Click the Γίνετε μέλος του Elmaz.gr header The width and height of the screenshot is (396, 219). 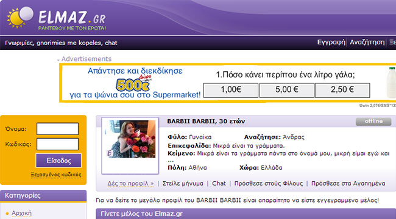[246, 214]
